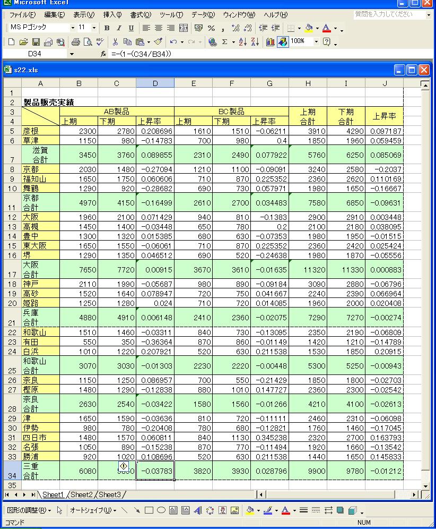Viewport: 436px width, 529px height.
Task: Open Chart Wizard icon
Action: [x=270, y=42]
